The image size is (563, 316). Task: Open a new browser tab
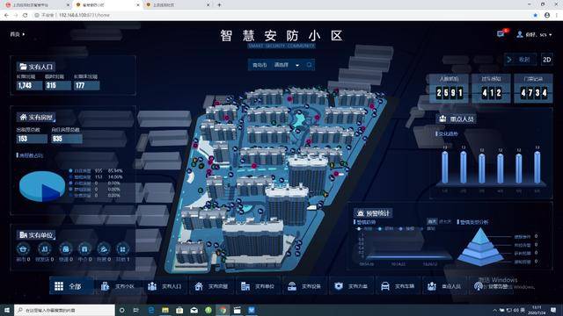(219, 5)
